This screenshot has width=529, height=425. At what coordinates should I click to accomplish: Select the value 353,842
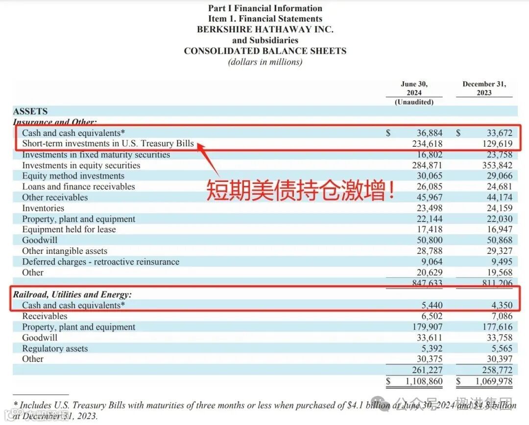[x=497, y=165]
